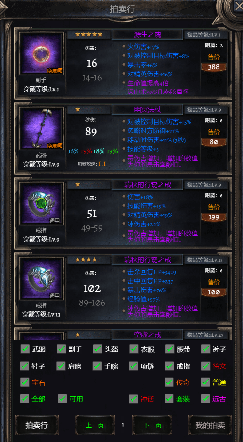Buy the 幽冥法杖 at price 80
This screenshot has width=243, height=442.
[214, 142]
